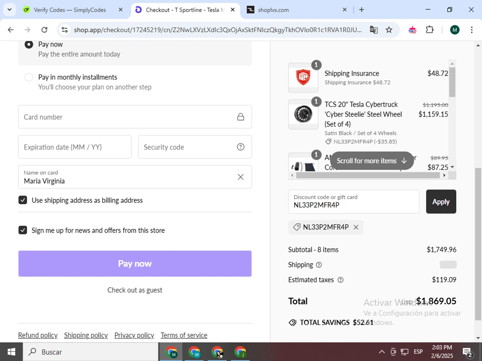This screenshot has height=361, width=482.
Task: Open site information icon in address bar
Action: click(x=65, y=30)
